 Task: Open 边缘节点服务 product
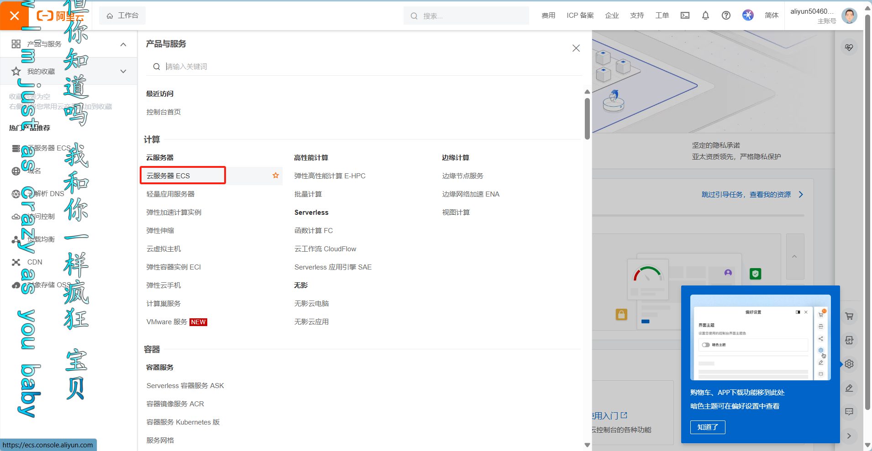462,176
